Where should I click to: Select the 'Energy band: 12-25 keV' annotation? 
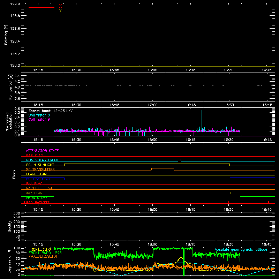(51, 111)
